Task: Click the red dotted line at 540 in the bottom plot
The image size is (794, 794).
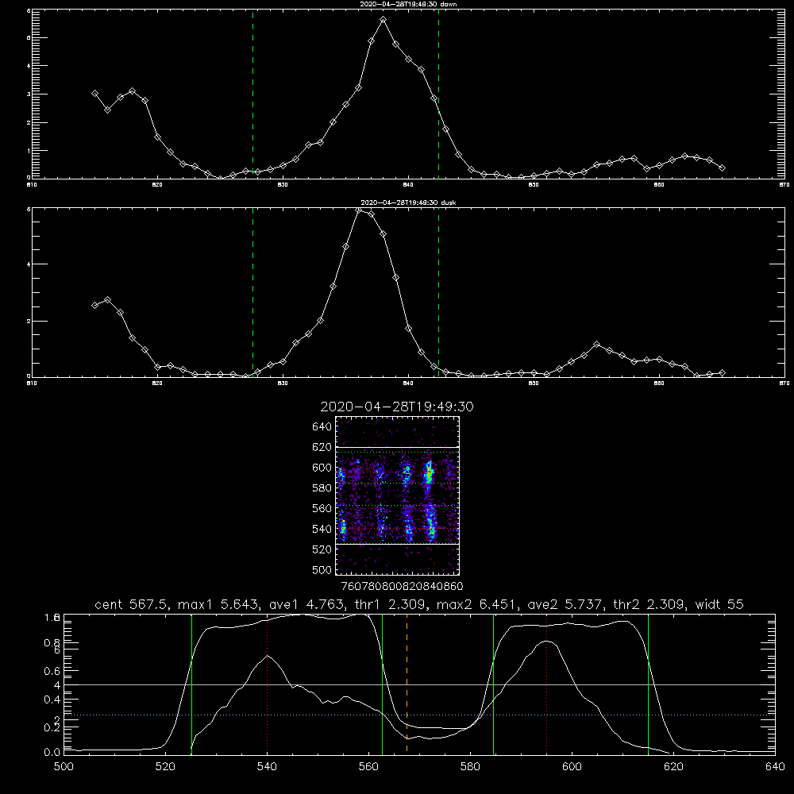Action: click(268, 684)
